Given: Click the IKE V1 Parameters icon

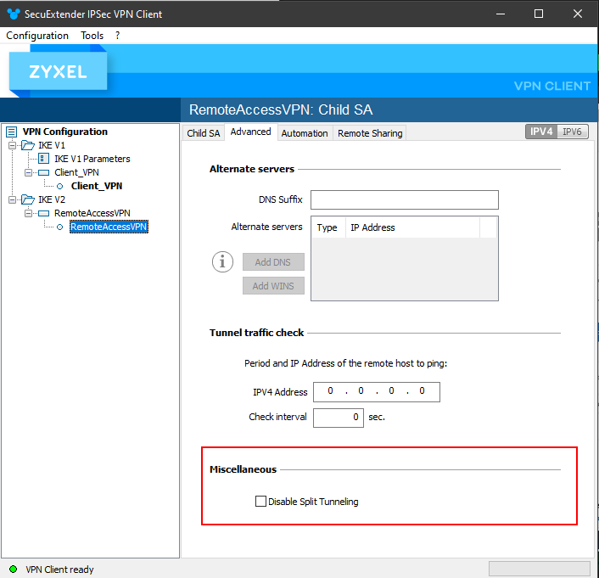Looking at the screenshot, I should (x=44, y=159).
